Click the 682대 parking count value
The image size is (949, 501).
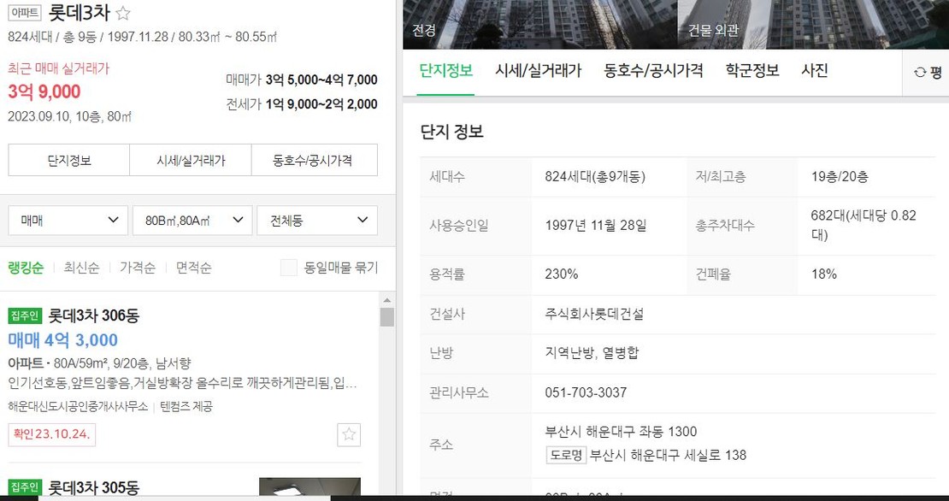coord(864,225)
